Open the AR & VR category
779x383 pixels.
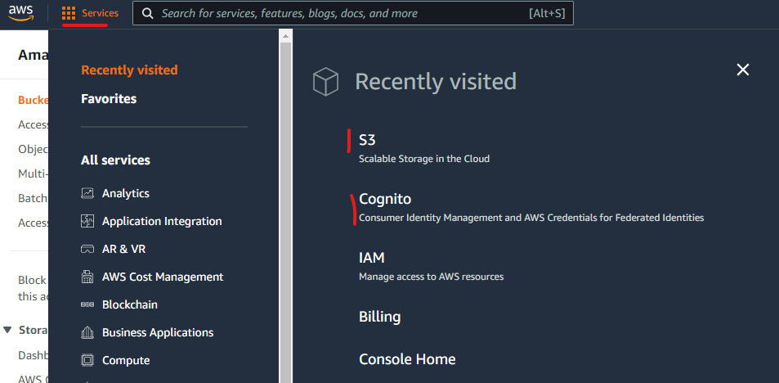(x=123, y=249)
